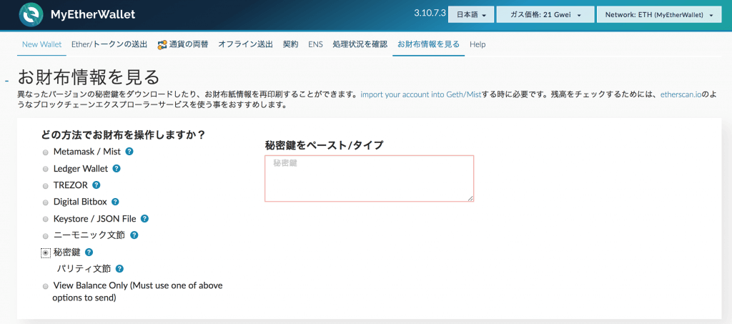Open the お財布情報を見る tab
The image size is (732, 324).
pyautogui.click(x=429, y=44)
